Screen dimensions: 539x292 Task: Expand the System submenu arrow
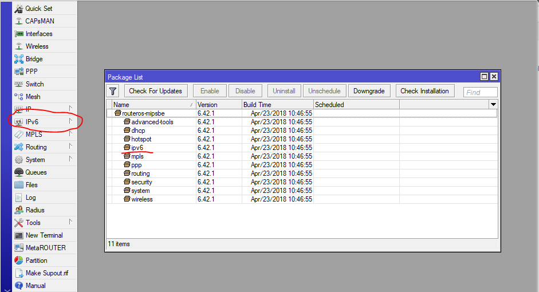click(70, 159)
